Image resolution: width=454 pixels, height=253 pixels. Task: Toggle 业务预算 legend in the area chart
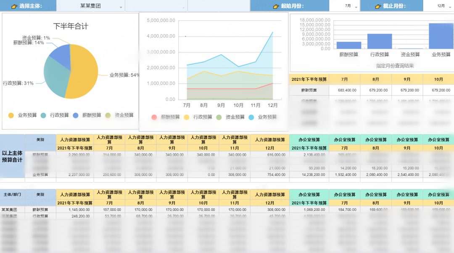(263, 117)
